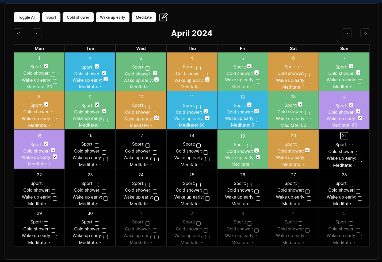Go to next month with single-right chevron
382x262 pixels.
[347, 33]
